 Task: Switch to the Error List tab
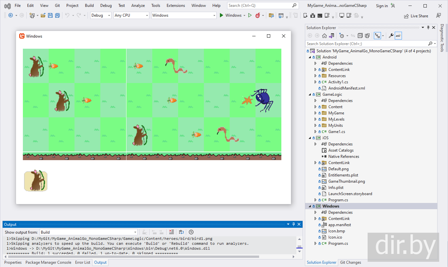coord(83,262)
